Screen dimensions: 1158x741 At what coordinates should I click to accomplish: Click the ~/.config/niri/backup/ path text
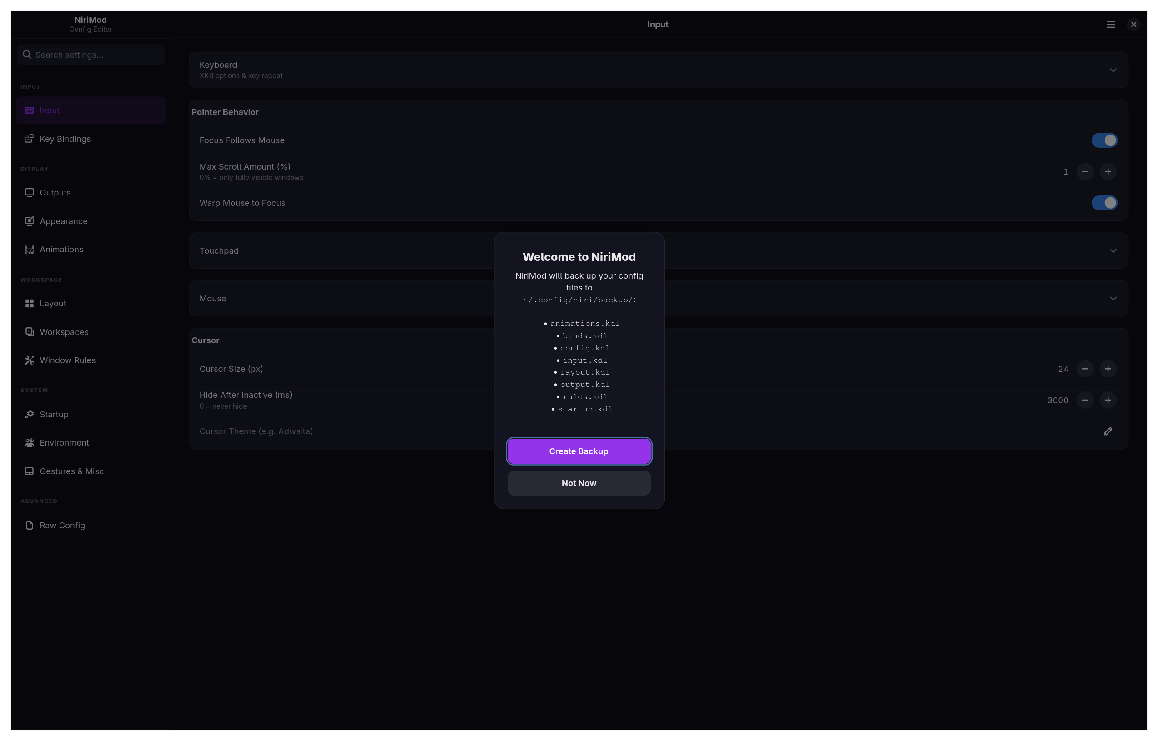[579, 300]
